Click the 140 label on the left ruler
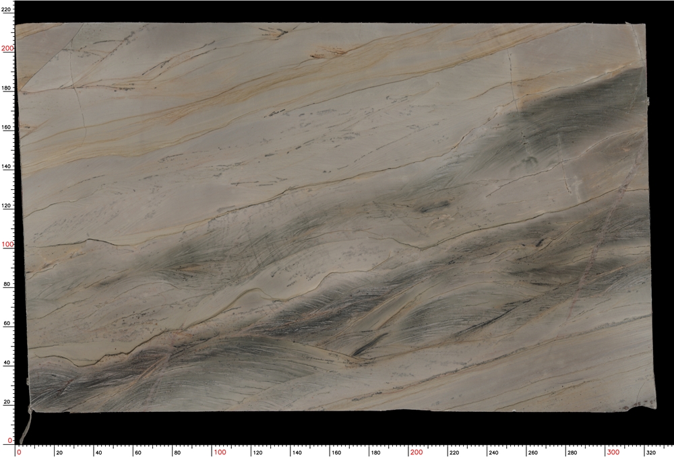This screenshot has width=674, height=459. click(x=7, y=166)
